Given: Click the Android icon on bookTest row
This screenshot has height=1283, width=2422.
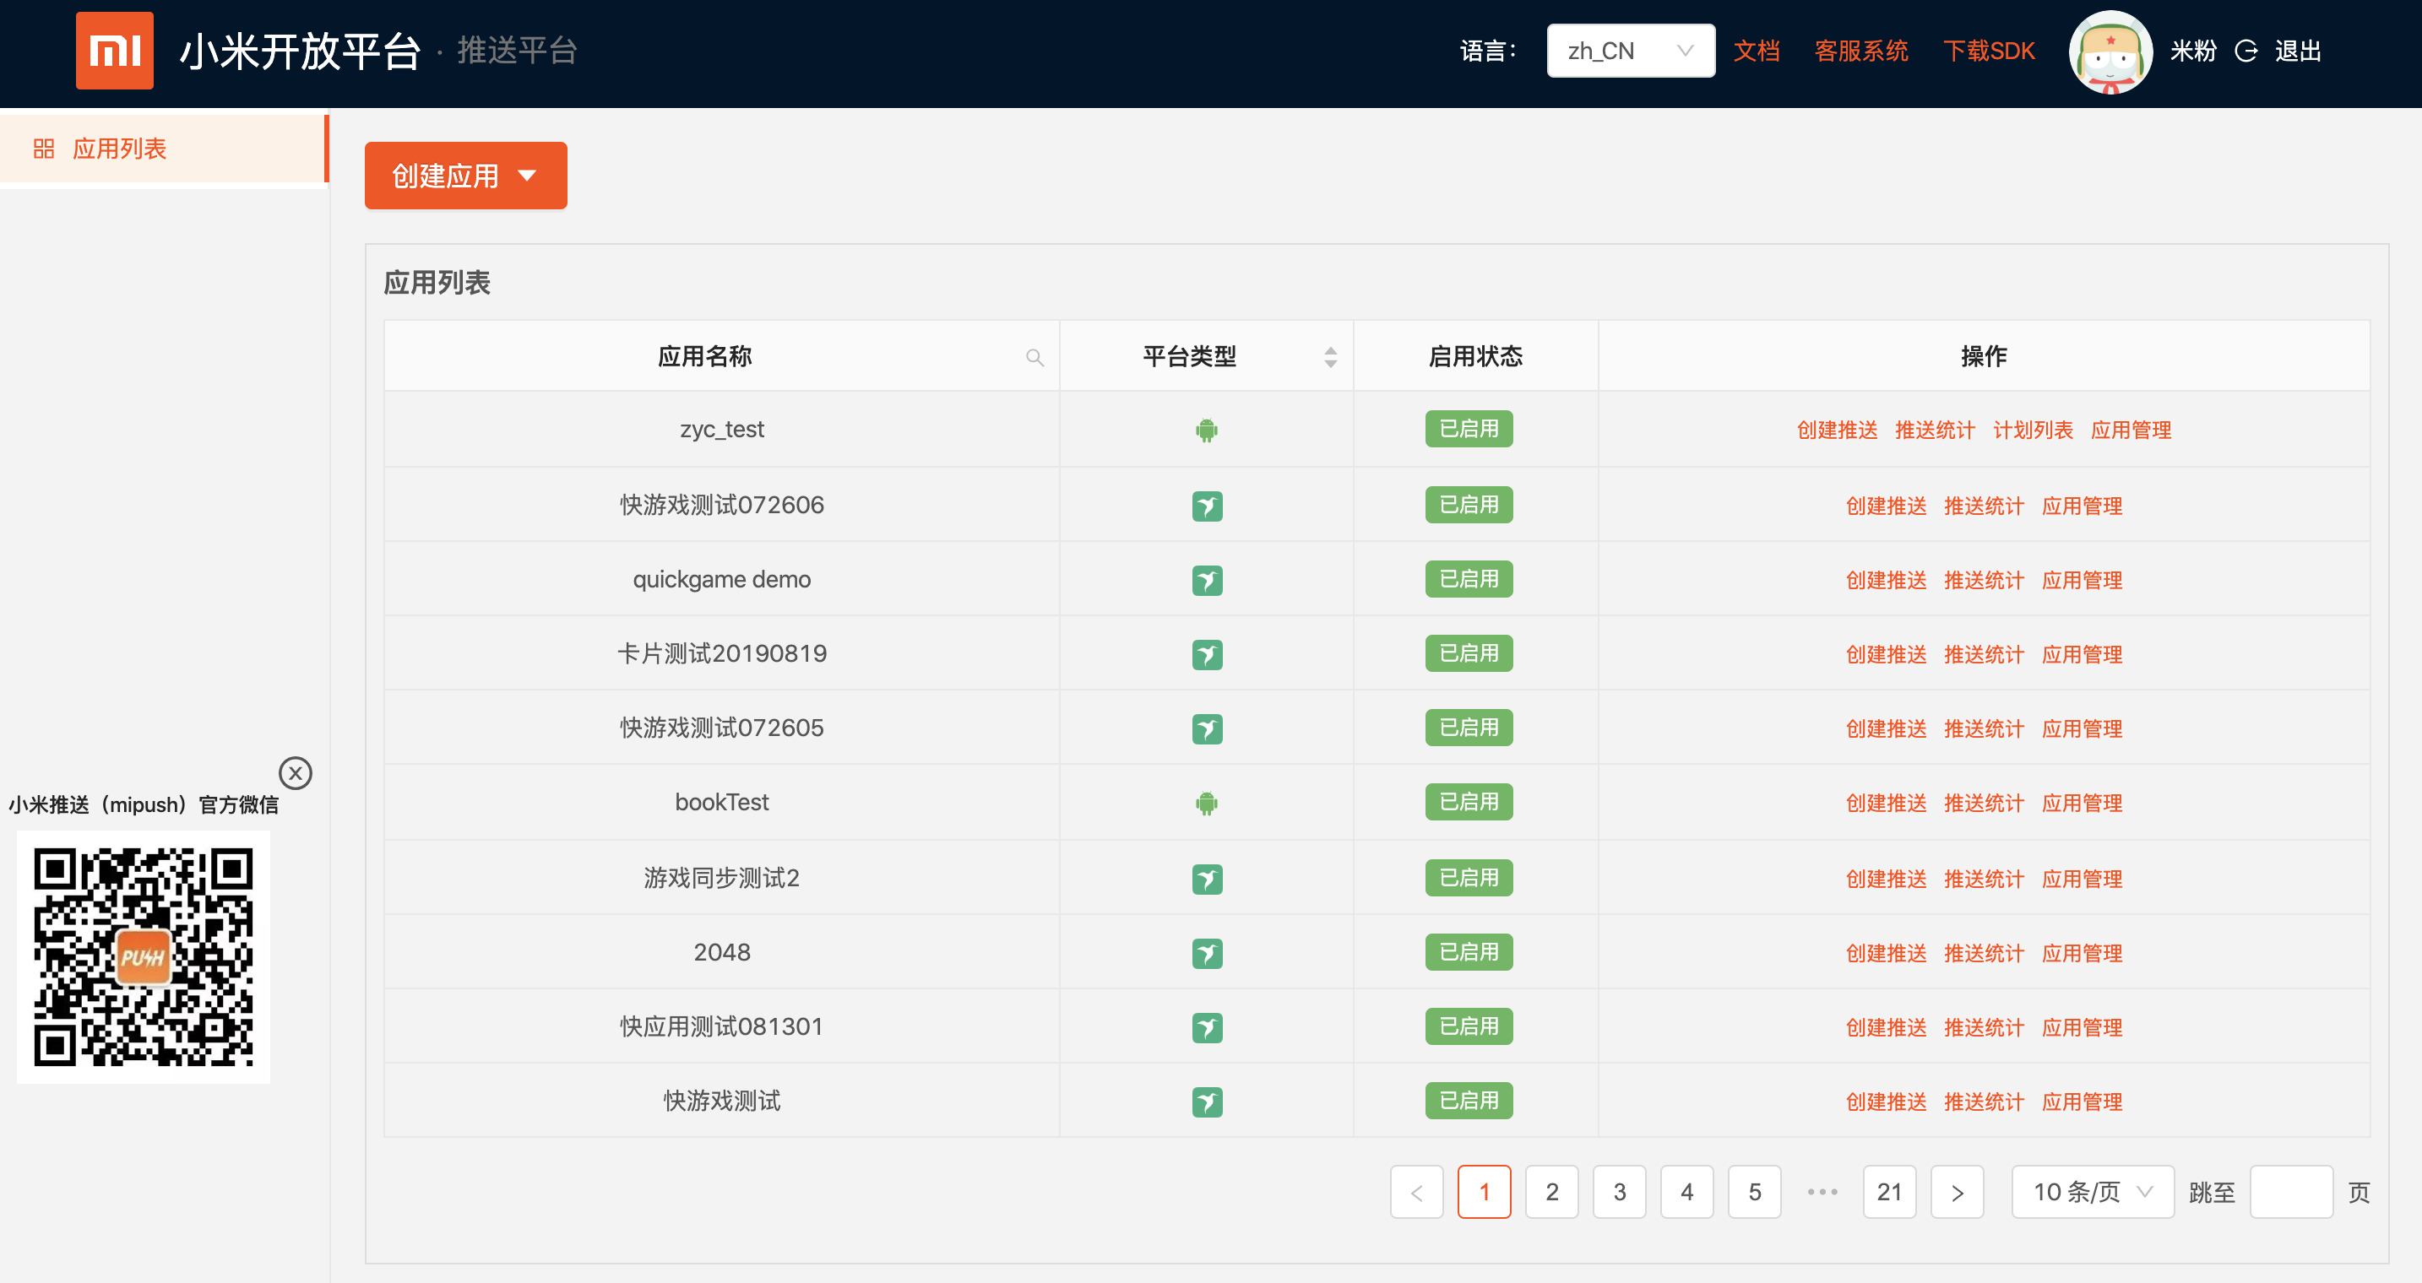Looking at the screenshot, I should click(x=1206, y=802).
